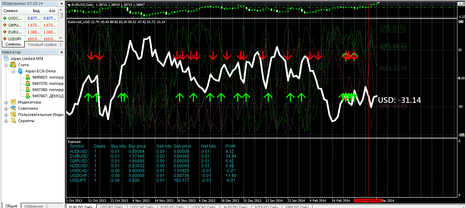Switch to the Символы tab
The image size is (465, 208).
click(13, 44)
